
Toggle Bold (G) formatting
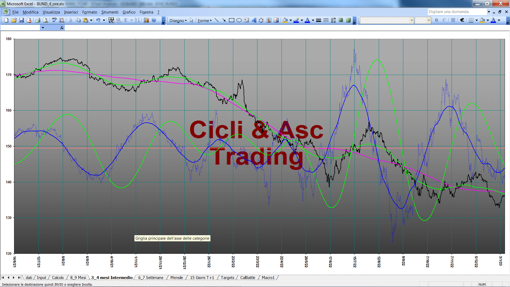436,20
